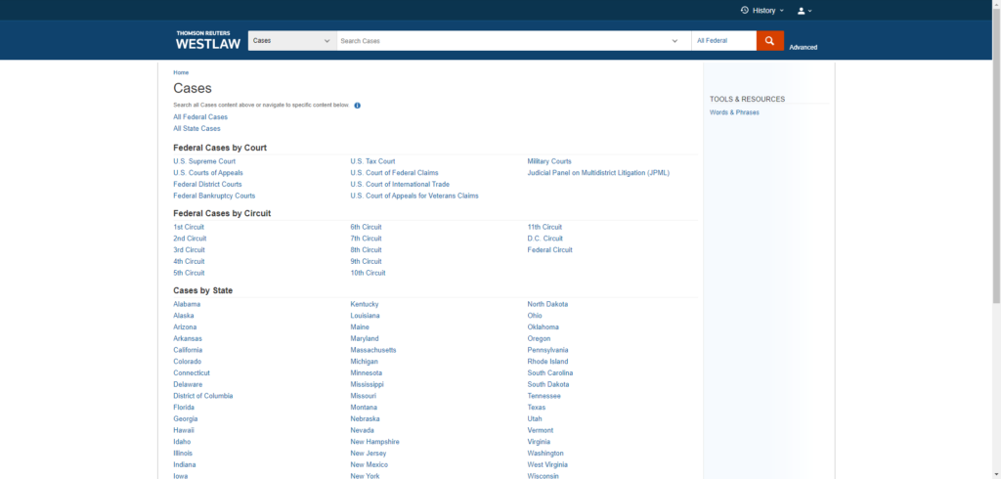Viewport: 1001px width, 479px height.
Task: Open Judicial Panel on Multidistrict Litigation link
Action: coord(598,173)
